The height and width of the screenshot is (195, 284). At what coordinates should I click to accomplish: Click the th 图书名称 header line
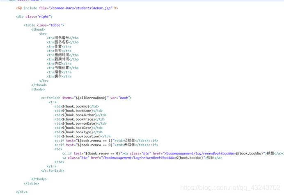click(63, 42)
